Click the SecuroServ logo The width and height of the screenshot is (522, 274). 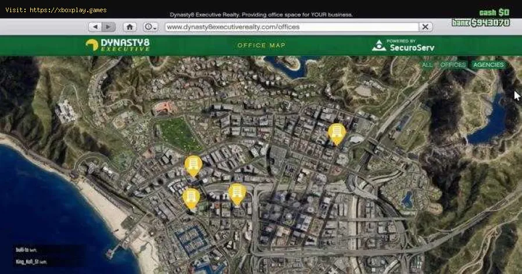[403, 45]
